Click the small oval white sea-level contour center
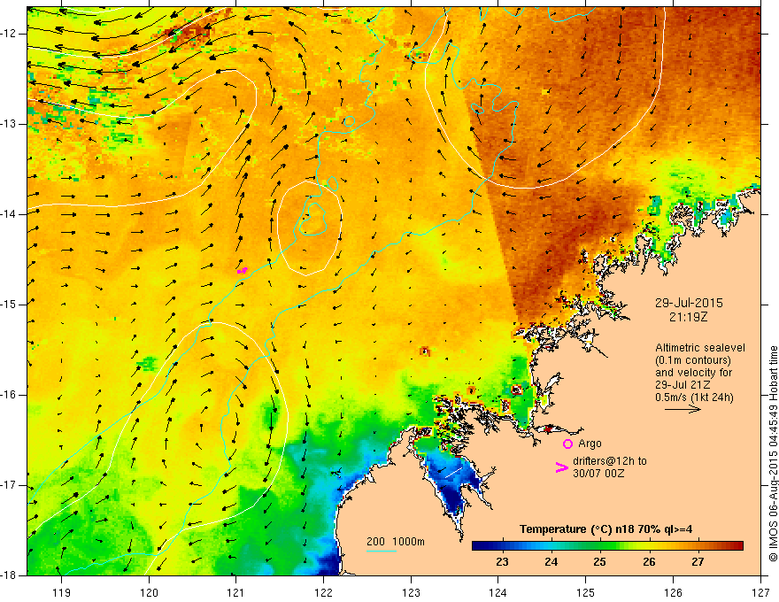The width and height of the screenshot is (779, 602). (310, 228)
